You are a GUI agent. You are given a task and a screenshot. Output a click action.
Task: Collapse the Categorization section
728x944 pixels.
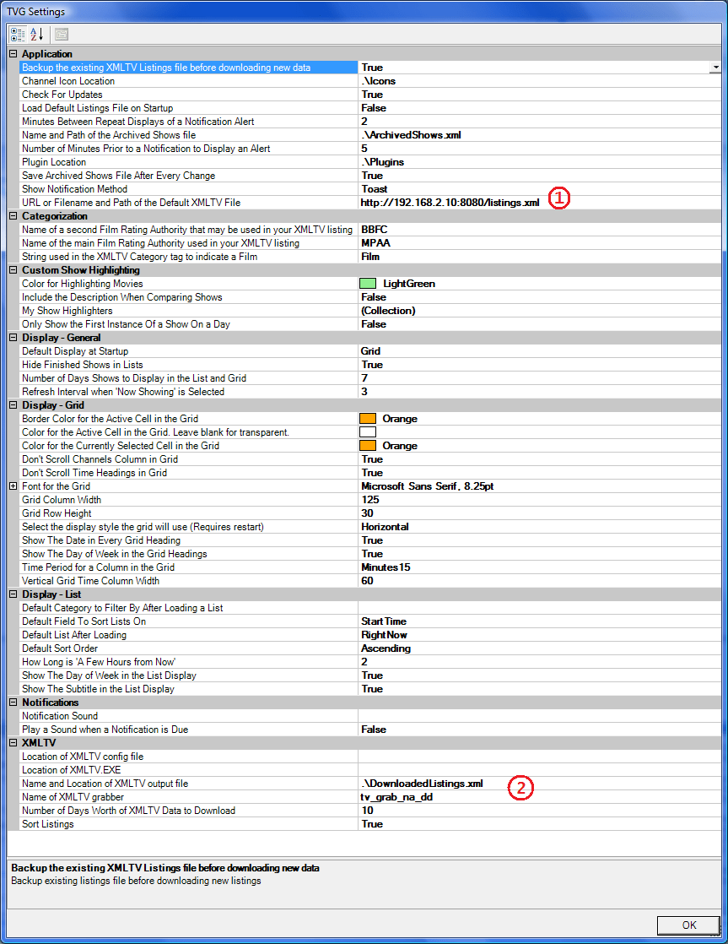tap(11, 215)
